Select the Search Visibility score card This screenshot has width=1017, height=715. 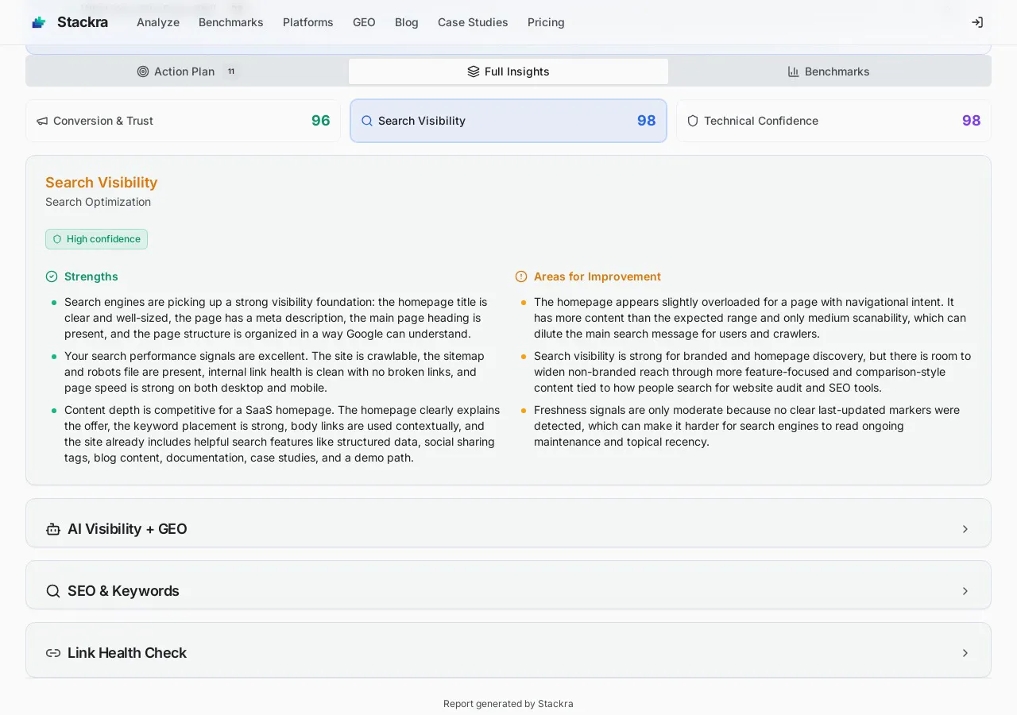pyautogui.click(x=508, y=121)
